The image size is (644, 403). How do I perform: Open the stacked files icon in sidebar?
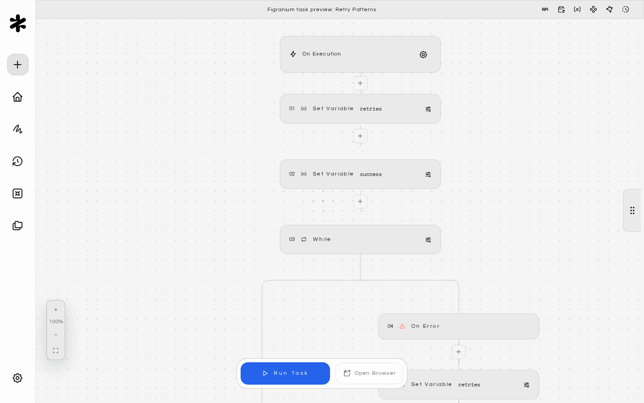point(17,226)
